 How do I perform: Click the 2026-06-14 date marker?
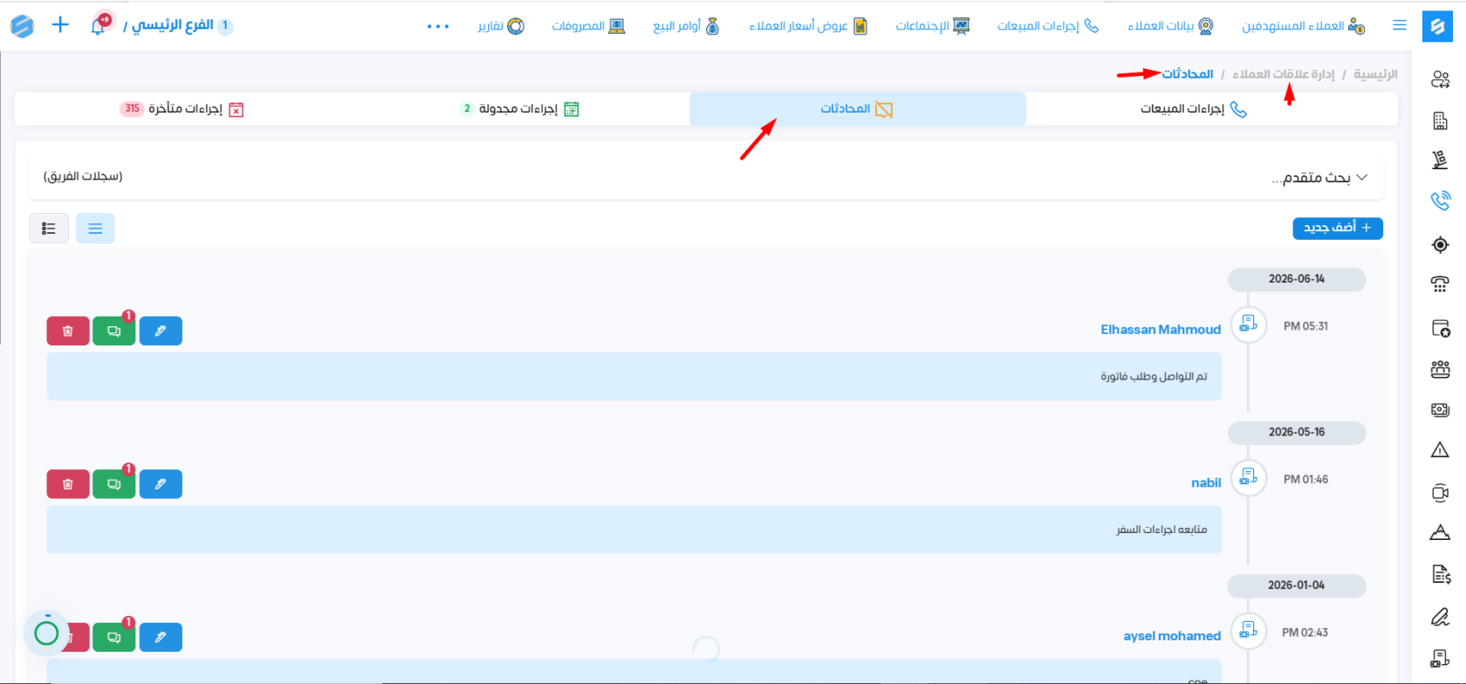[1297, 279]
